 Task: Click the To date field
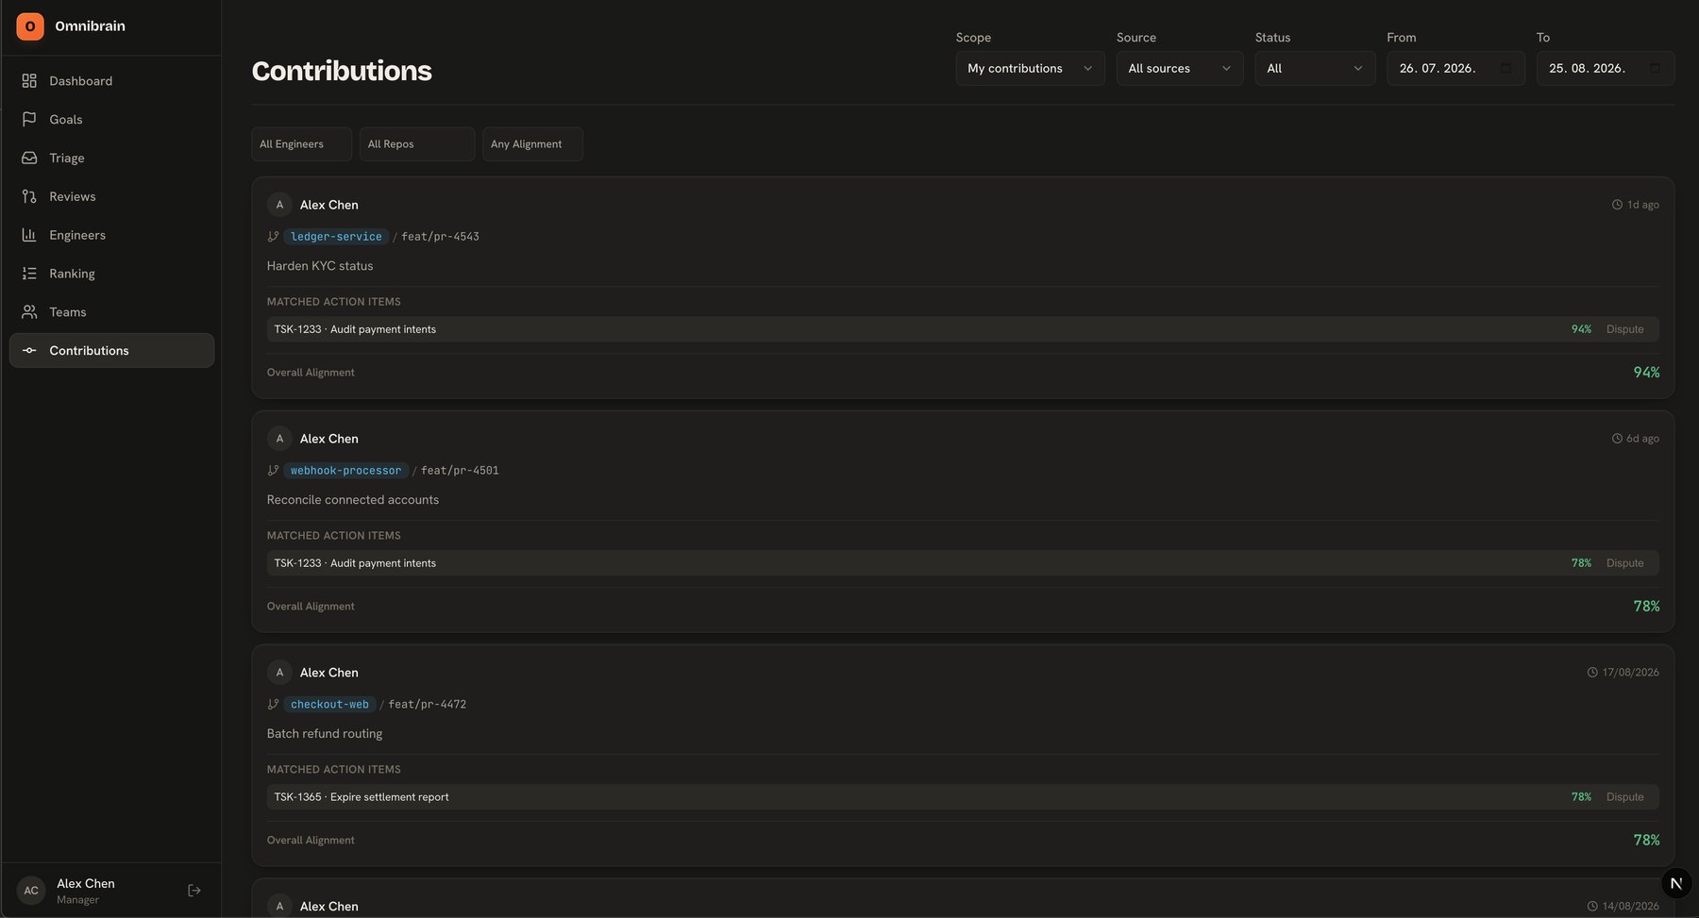tap(1606, 69)
